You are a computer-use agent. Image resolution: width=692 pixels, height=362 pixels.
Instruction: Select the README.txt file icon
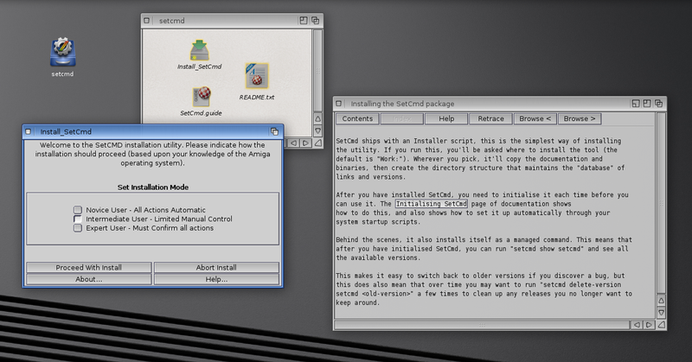tap(257, 78)
